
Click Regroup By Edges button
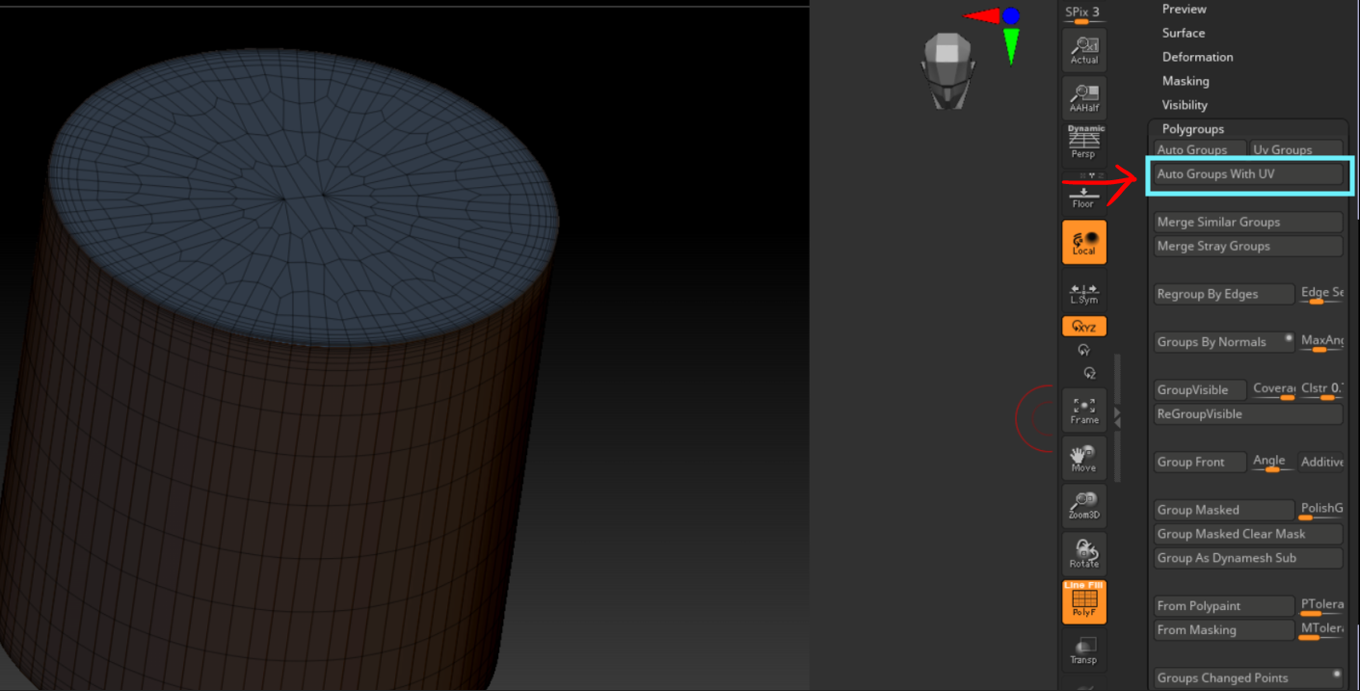coord(1224,294)
